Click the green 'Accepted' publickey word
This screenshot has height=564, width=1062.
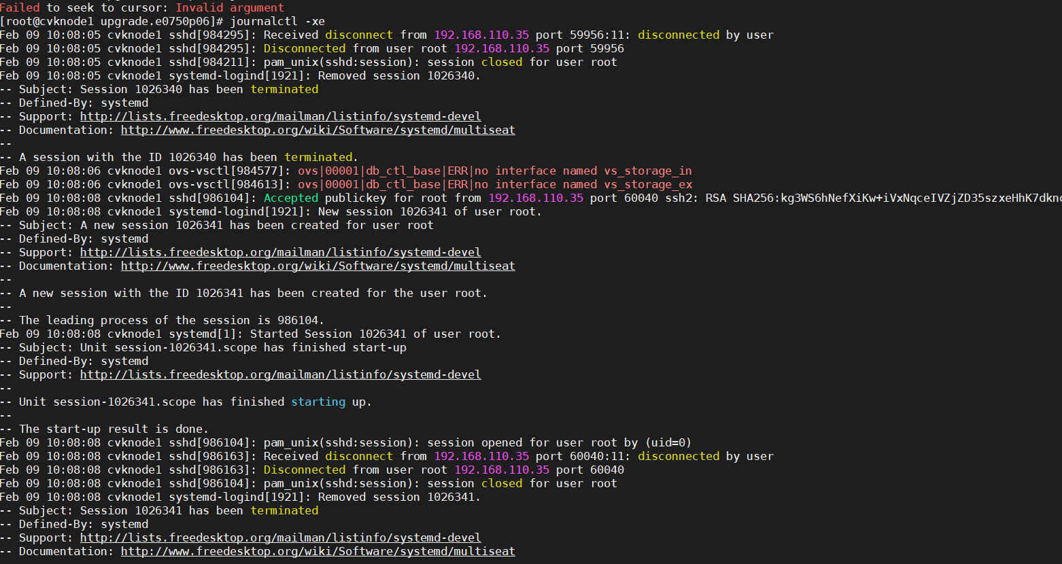pos(290,198)
